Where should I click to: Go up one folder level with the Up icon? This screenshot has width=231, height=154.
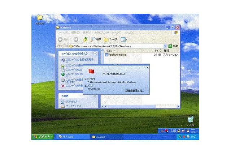point(86,39)
